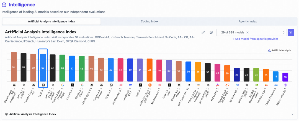299x121 pixels.
Task: Click the Intelligence brain icon in header
Action: (4, 5)
